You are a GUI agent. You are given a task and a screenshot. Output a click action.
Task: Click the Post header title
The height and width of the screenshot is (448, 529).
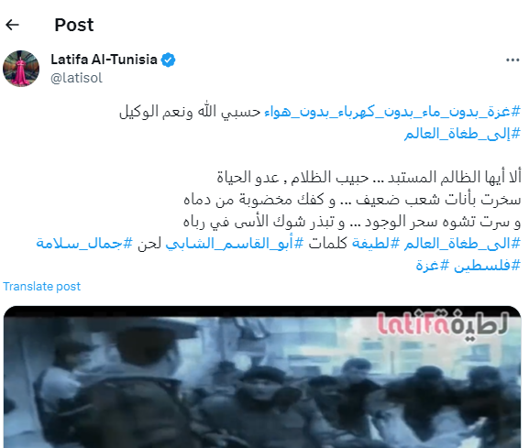[74, 25]
